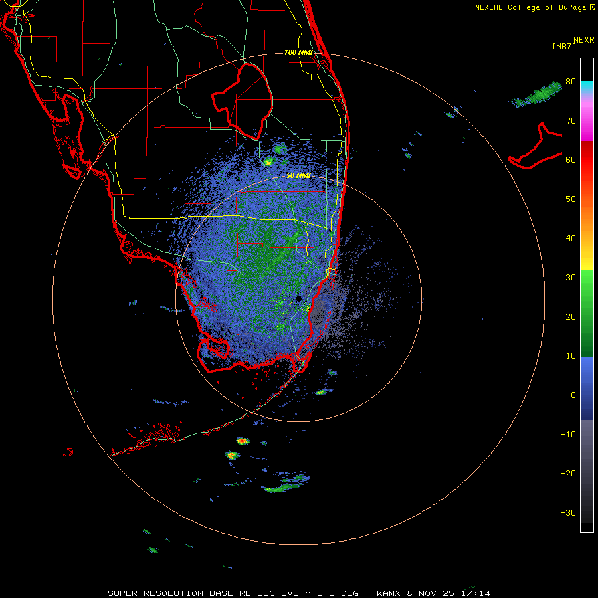Image resolution: width=598 pixels, height=598 pixels.
Task: Click the 40 dBZ scale value
Action: click(571, 239)
